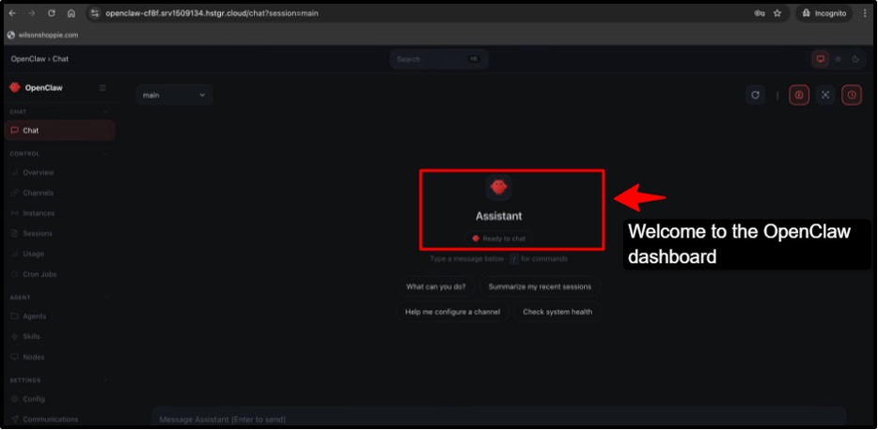The width and height of the screenshot is (878, 430).
Task: Switch to dark theme moon icon
Action: click(855, 59)
